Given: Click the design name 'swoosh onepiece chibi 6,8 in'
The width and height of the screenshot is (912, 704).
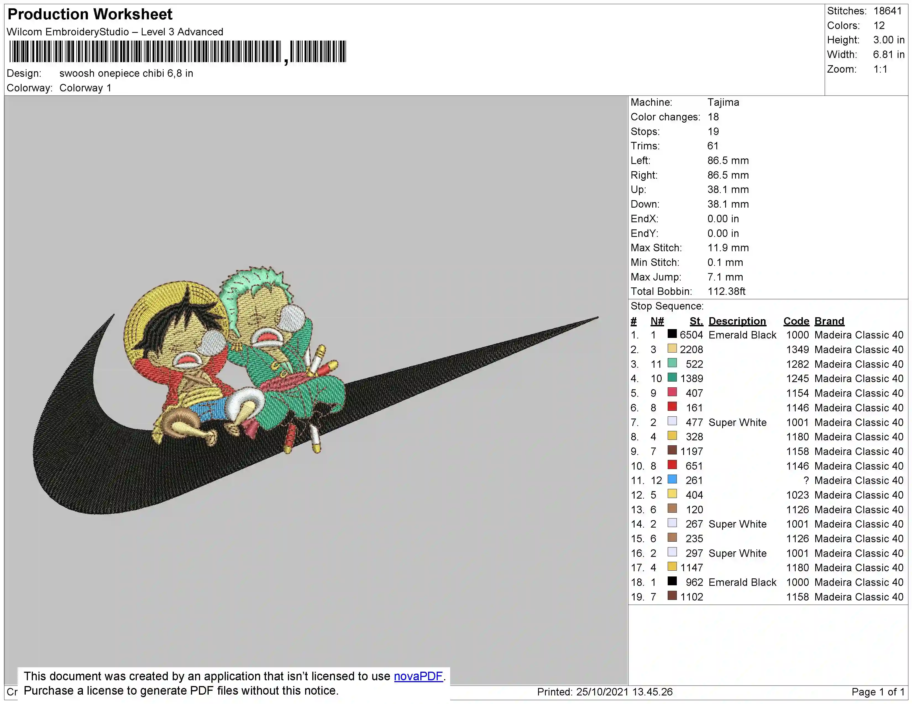Looking at the screenshot, I should point(126,73).
